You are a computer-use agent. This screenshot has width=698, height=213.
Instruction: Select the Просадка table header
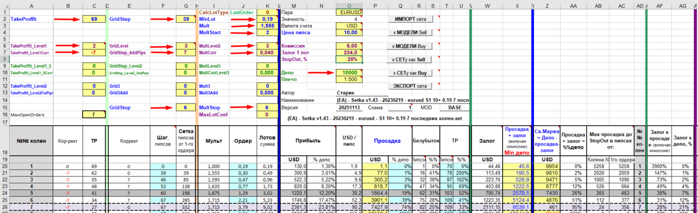[x=387, y=140]
